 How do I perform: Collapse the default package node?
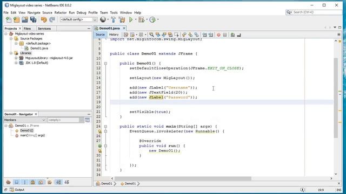pyautogui.click(x=16, y=43)
